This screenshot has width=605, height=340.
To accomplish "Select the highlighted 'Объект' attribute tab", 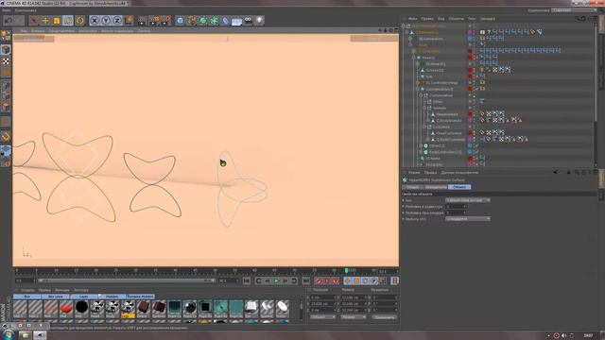I will click(x=459, y=187).
